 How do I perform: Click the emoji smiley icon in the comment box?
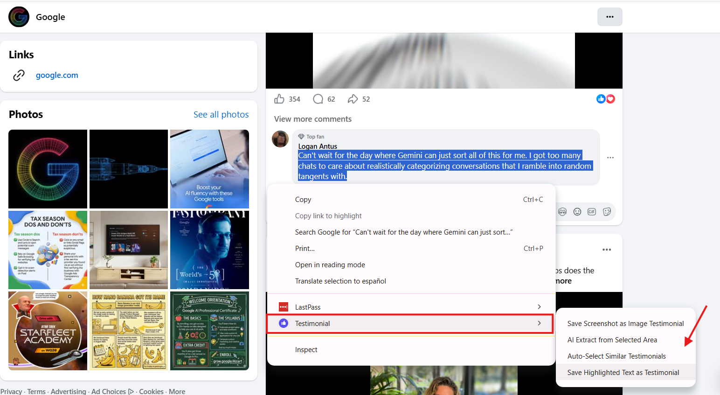coord(577,212)
